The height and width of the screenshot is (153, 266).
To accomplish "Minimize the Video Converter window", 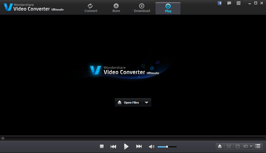I will click(250, 3).
